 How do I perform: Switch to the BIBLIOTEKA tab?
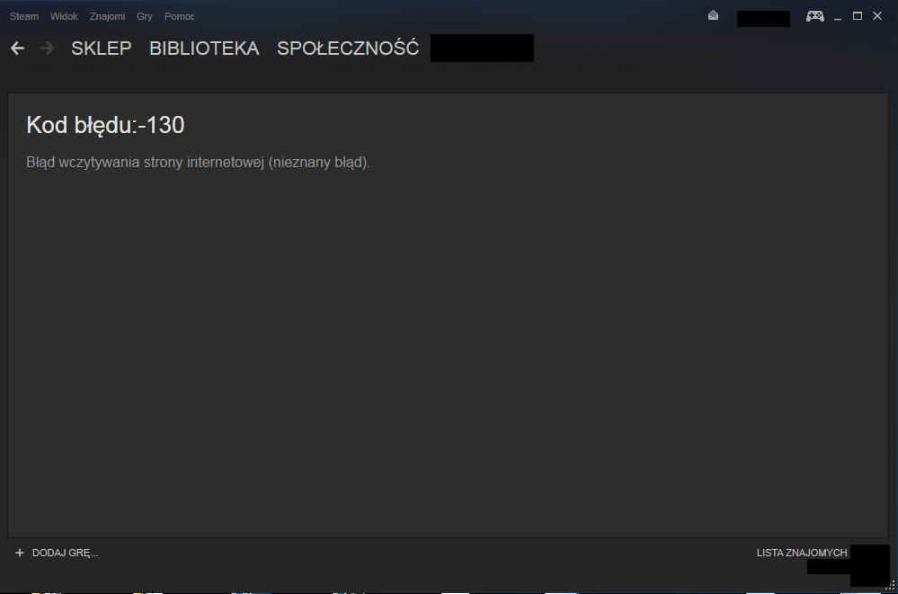(204, 49)
